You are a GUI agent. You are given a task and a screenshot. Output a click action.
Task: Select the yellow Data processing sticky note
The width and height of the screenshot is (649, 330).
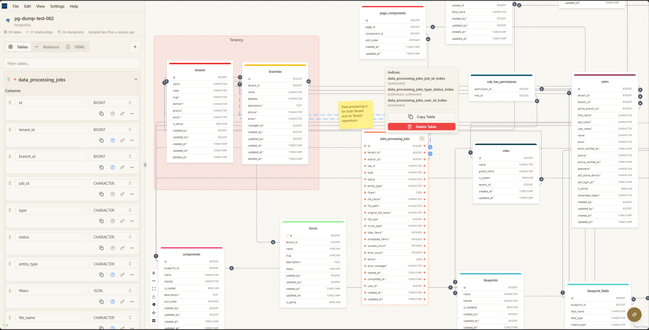[355, 114]
